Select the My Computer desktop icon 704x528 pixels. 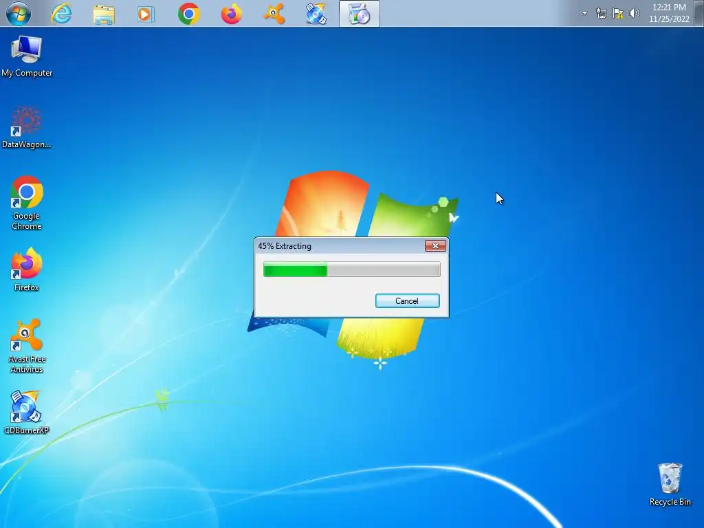(x=27, y=56)
